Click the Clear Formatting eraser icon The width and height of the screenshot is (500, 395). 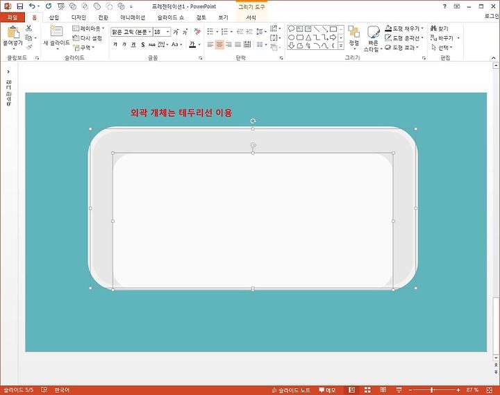click(197, 31)
